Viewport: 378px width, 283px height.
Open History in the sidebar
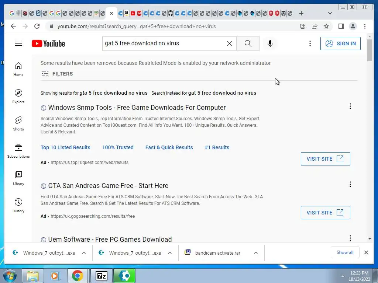point(18,205)
